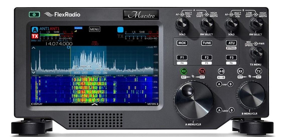This screenshot has width=283, height=137.
Task: Toggle the white TX button for slice B
Action: [x=259, y=71]
